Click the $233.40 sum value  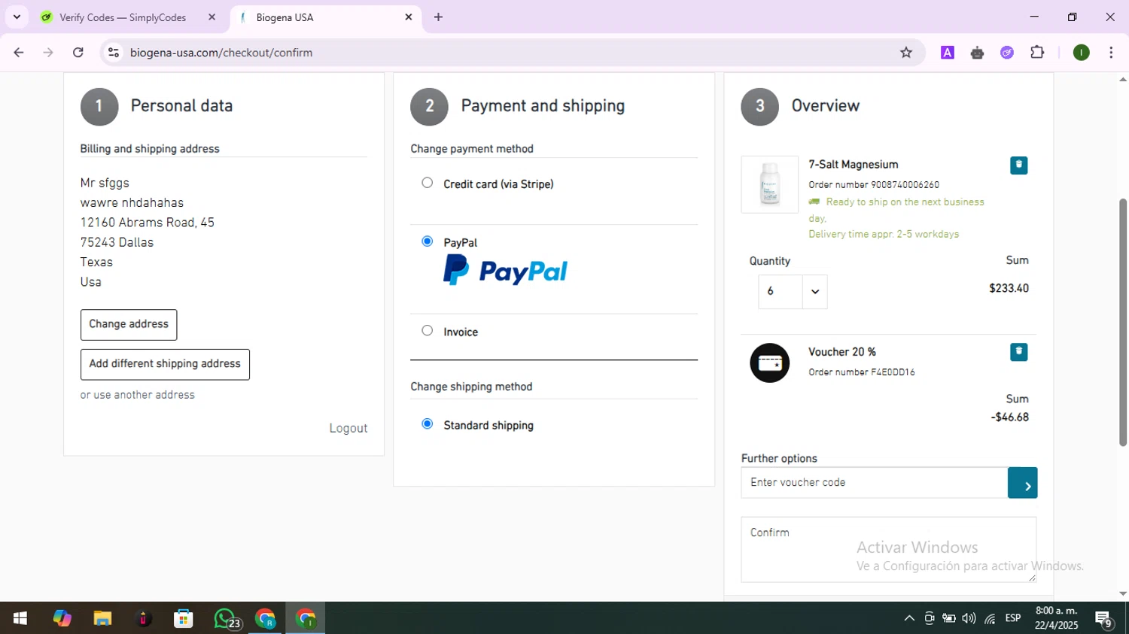[x=1009, y=288]
